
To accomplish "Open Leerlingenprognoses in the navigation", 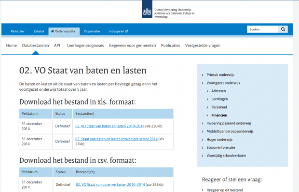I will coord(85,46).
